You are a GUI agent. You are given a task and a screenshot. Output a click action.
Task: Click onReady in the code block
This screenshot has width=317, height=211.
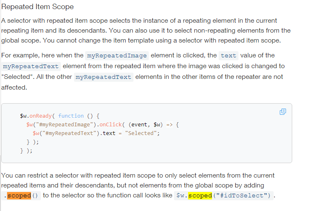(41, 116)
